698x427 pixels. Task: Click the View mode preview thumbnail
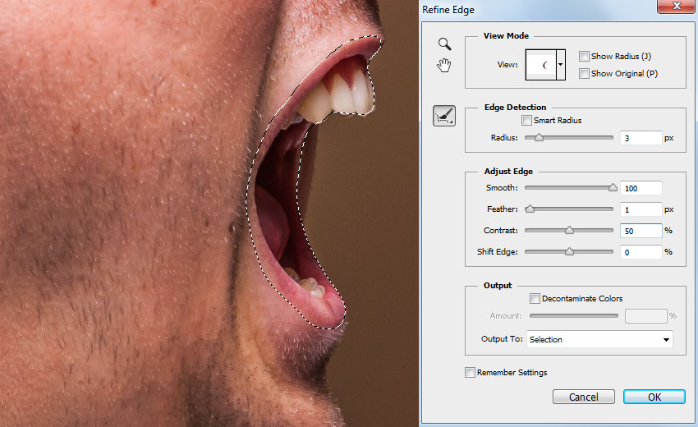coord(541,65)
